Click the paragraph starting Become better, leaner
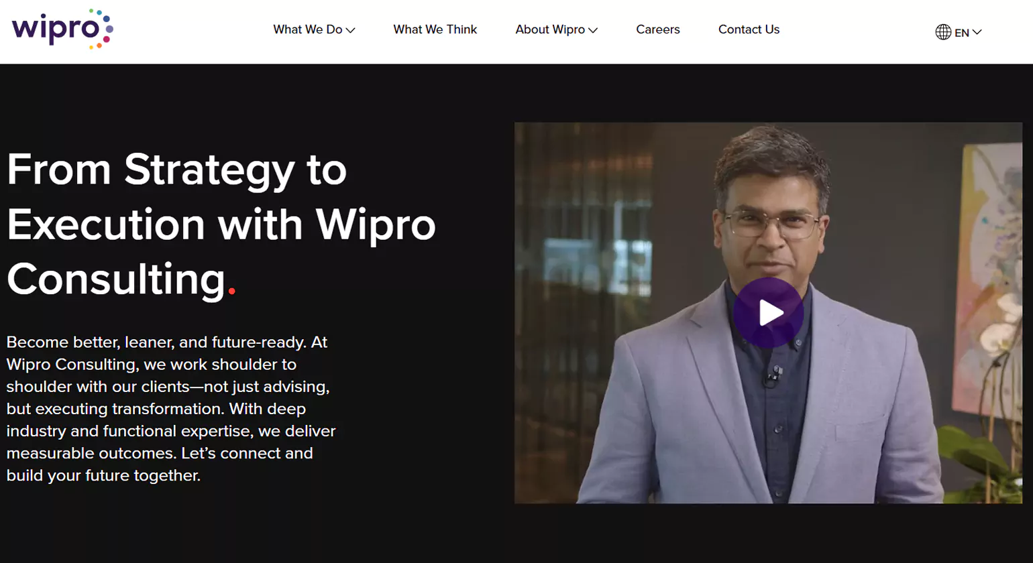The height and width of the screenshot is (563, 1033). coord(171,408)
